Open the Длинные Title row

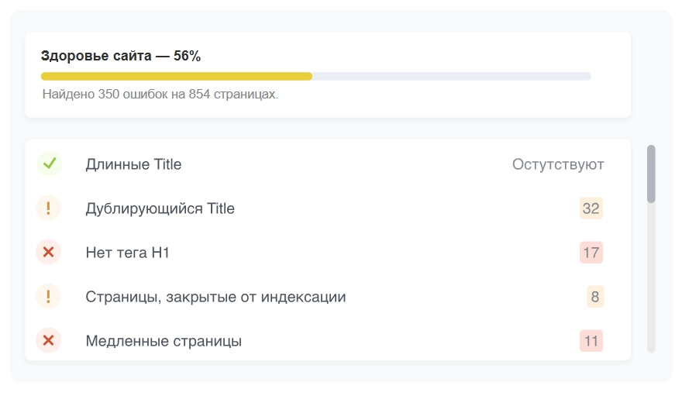click(133, 164)
